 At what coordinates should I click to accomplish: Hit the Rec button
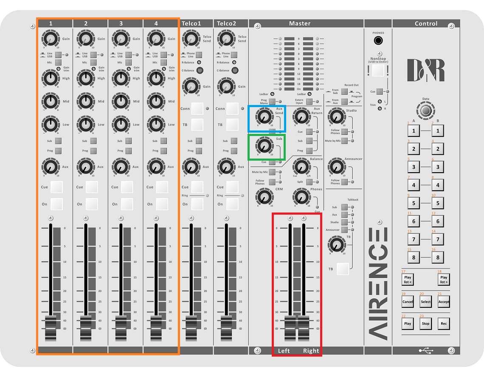click(444, 323)
